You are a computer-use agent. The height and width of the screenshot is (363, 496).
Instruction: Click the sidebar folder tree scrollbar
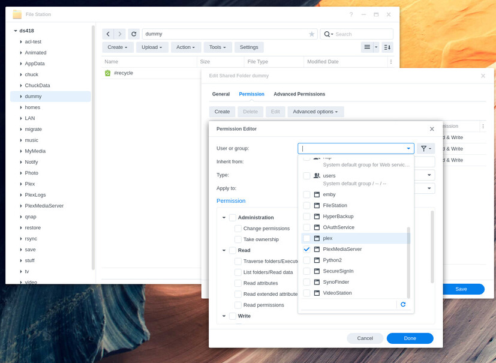point(93,148)
